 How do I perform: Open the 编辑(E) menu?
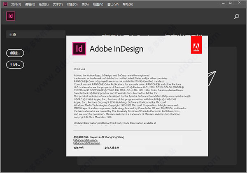tap(30, 5)
